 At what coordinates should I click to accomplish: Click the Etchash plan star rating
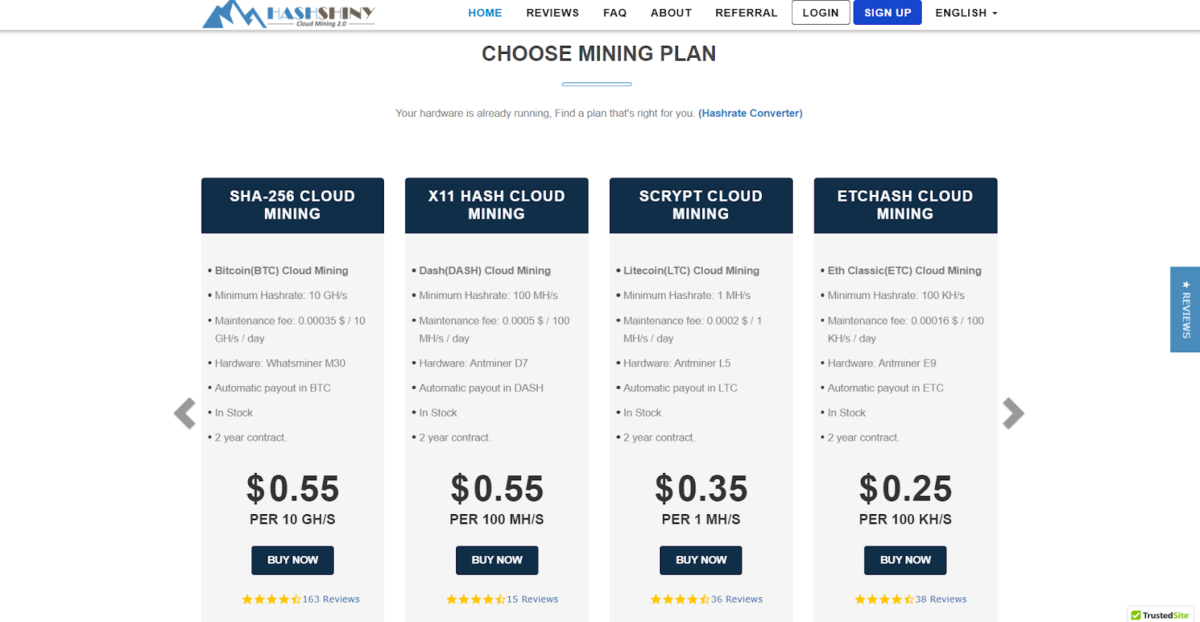pos(884,600)
